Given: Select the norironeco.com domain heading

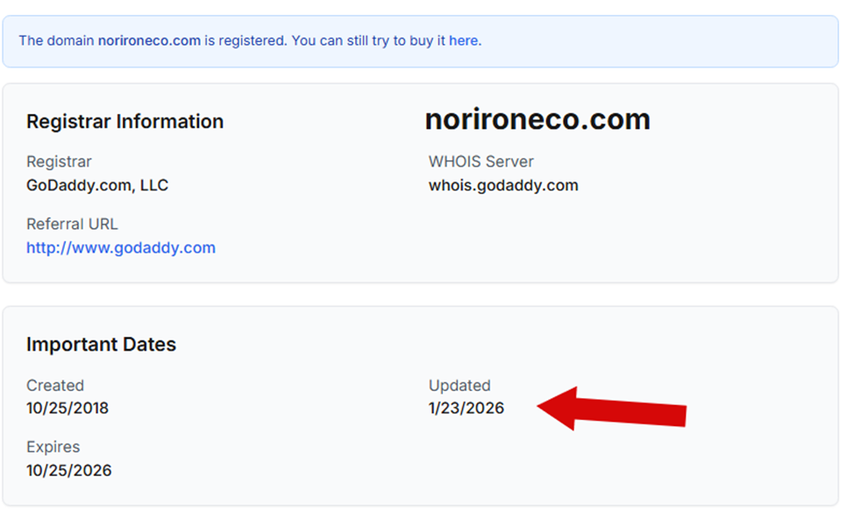Looking at the screenshot, I should pos(537,118).
